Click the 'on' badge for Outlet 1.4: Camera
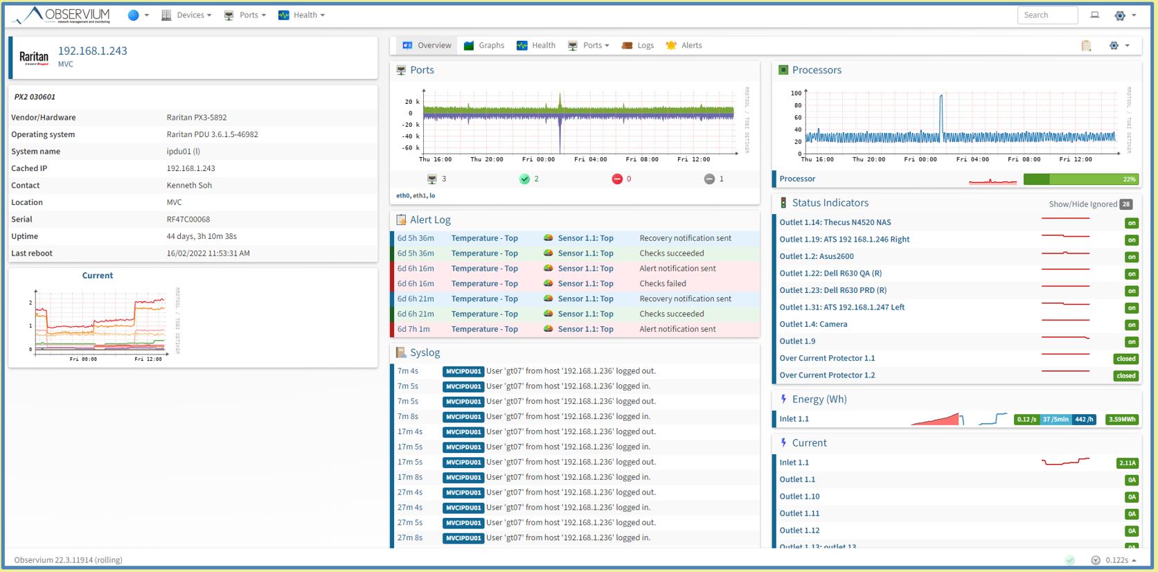 tap(1131, 325)
